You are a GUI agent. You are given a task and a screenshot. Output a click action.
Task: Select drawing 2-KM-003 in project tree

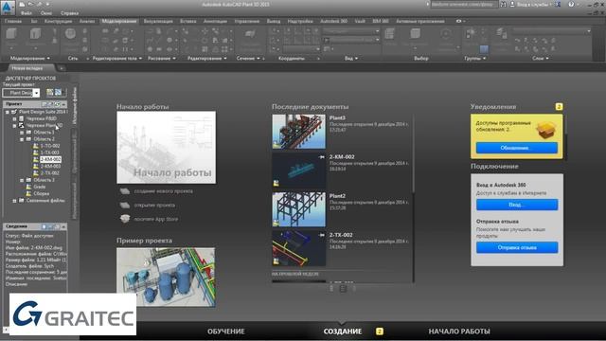(x=50, y=167)
